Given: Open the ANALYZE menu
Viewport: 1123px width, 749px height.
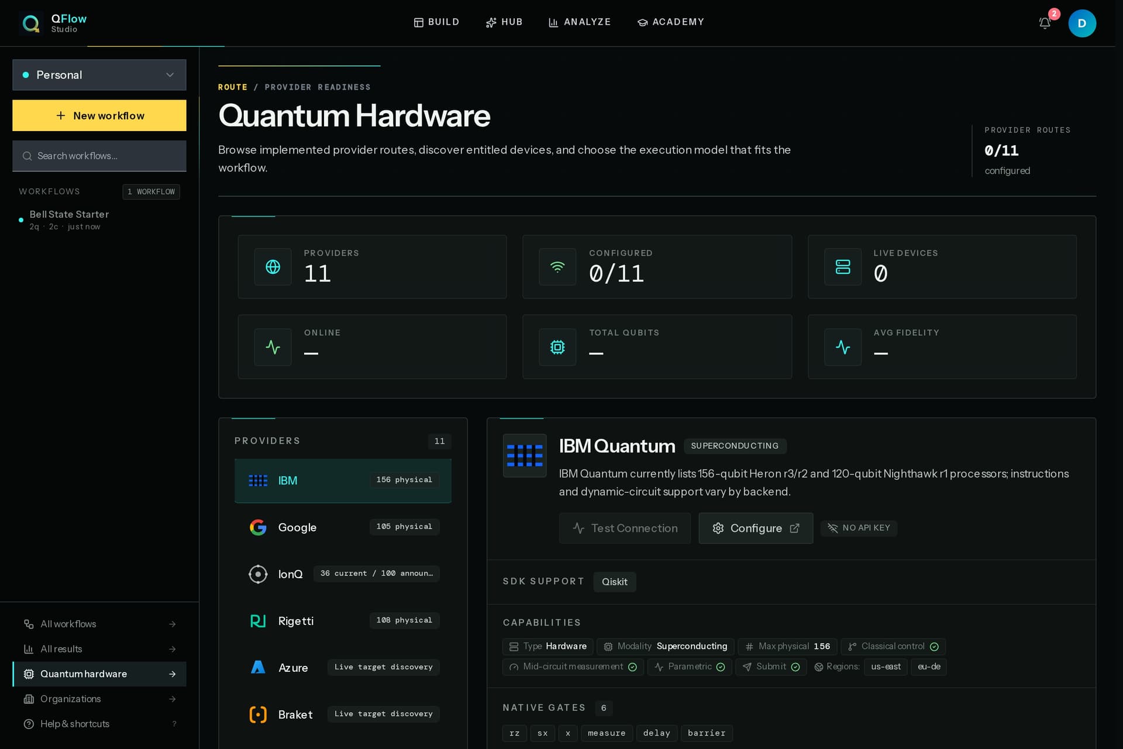Looking at the screenshot, I should 580,22.
